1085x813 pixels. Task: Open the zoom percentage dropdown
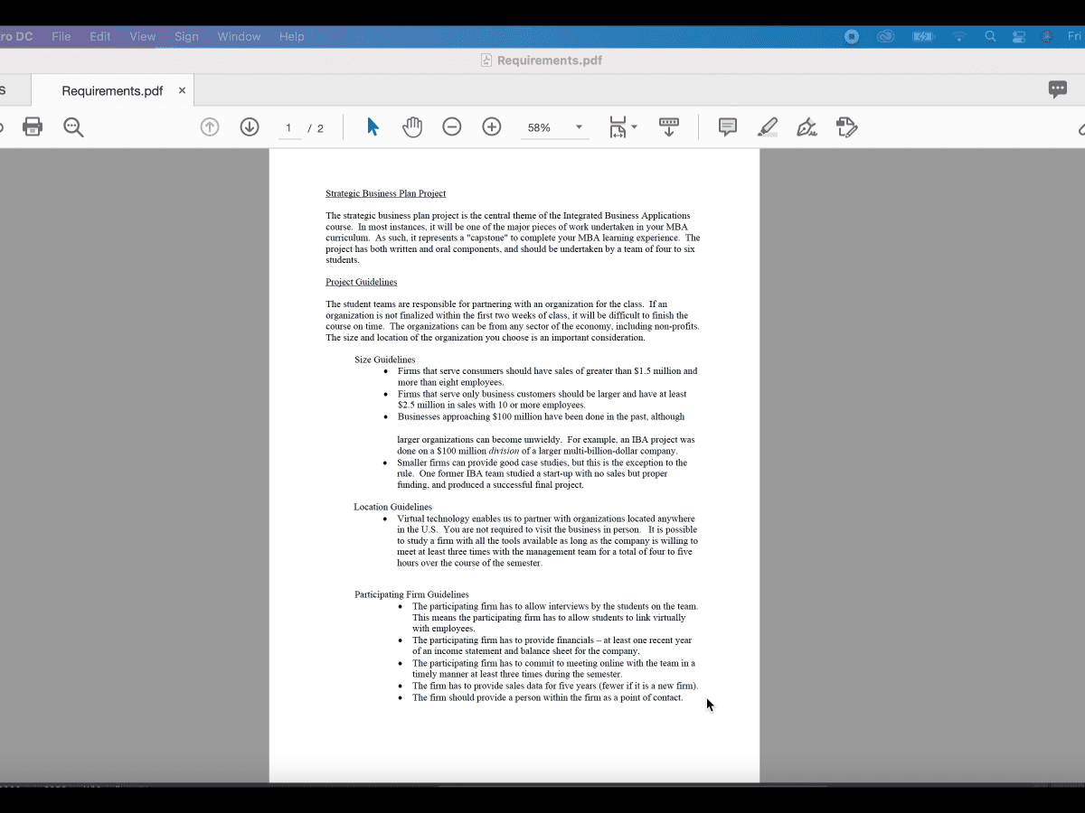pos(576,126)
